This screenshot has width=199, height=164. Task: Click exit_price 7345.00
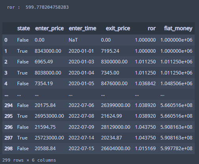coord(110,73)
